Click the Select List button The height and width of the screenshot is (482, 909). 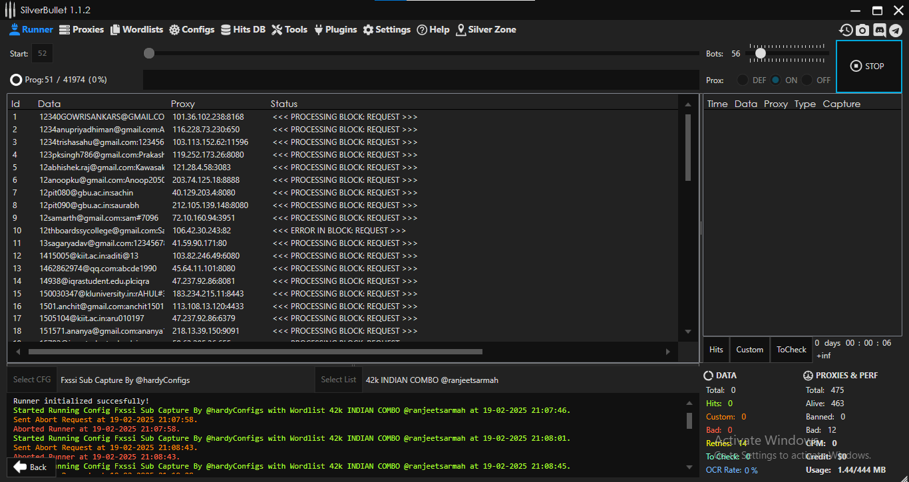[x=339, y=380]
